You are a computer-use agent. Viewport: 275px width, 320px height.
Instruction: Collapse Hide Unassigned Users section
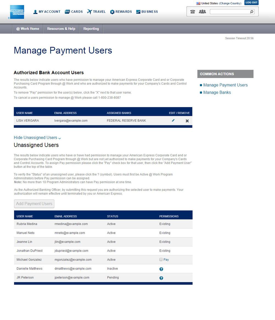point(37,138)
